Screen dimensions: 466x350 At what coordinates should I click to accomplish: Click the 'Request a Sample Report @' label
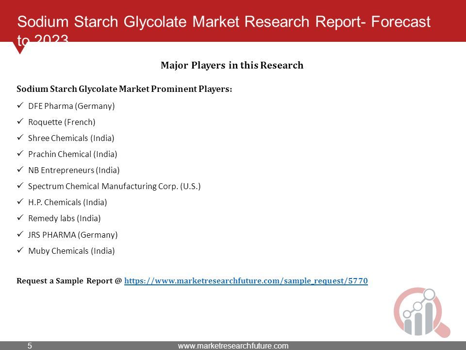(69, 280)
